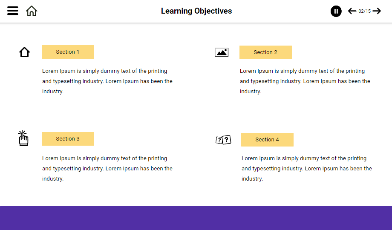Select the Section 1 label
This screenshot has width=392, height=230.
coord(68,52)
